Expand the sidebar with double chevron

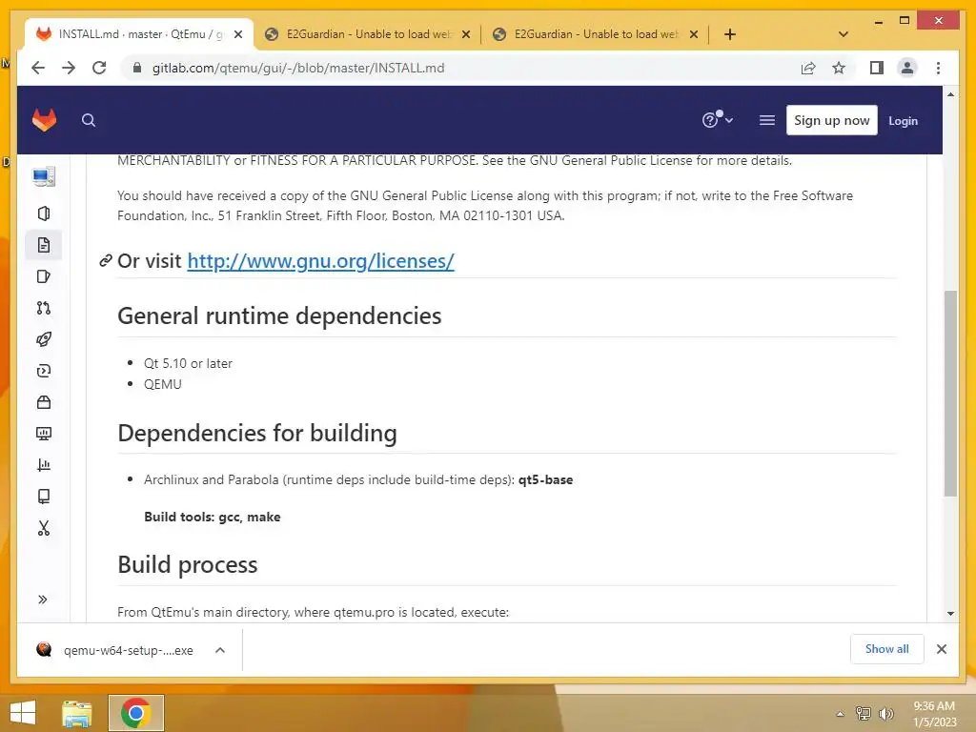click(x=42, y=600)
